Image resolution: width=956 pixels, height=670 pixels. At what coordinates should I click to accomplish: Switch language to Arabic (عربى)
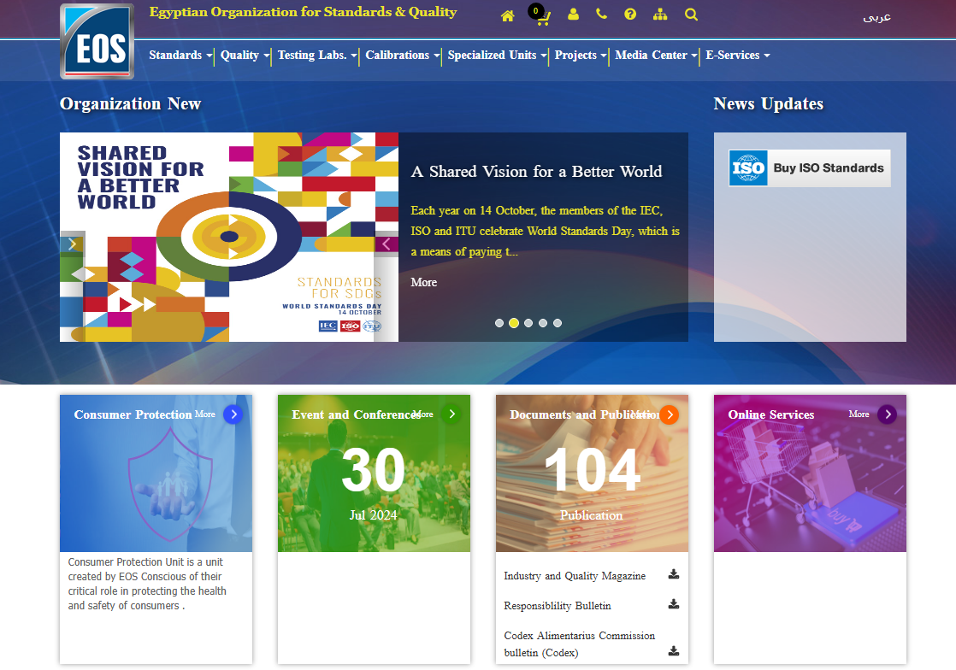coord(876,17)
